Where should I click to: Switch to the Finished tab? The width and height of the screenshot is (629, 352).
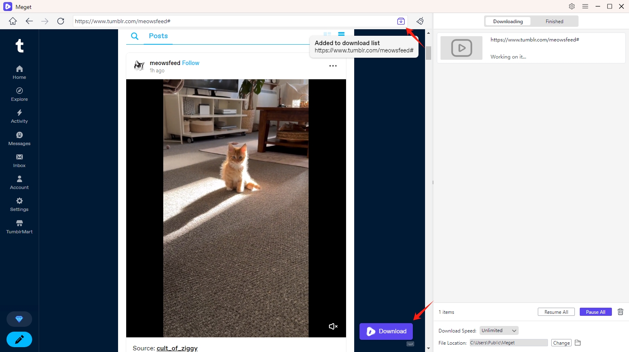[x=554, y=22]
